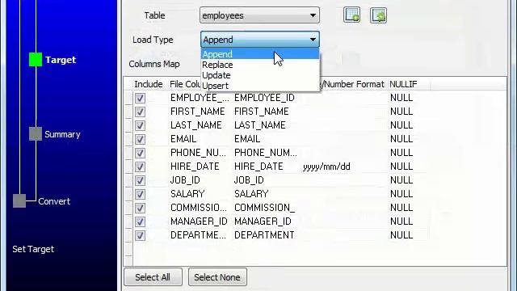The image size is (517, 291).
Task: Go to the Target wizard step
Action: [61, 60]
